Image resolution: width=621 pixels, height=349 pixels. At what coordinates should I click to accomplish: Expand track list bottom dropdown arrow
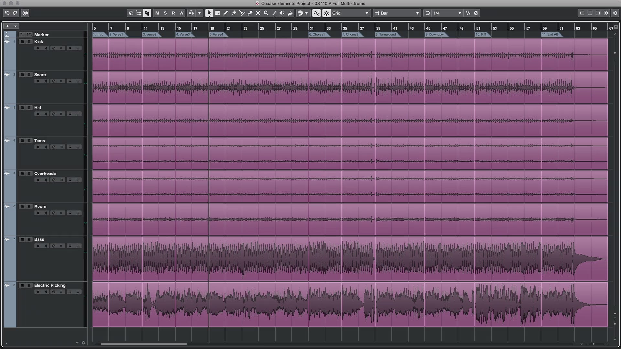point(77,343)
